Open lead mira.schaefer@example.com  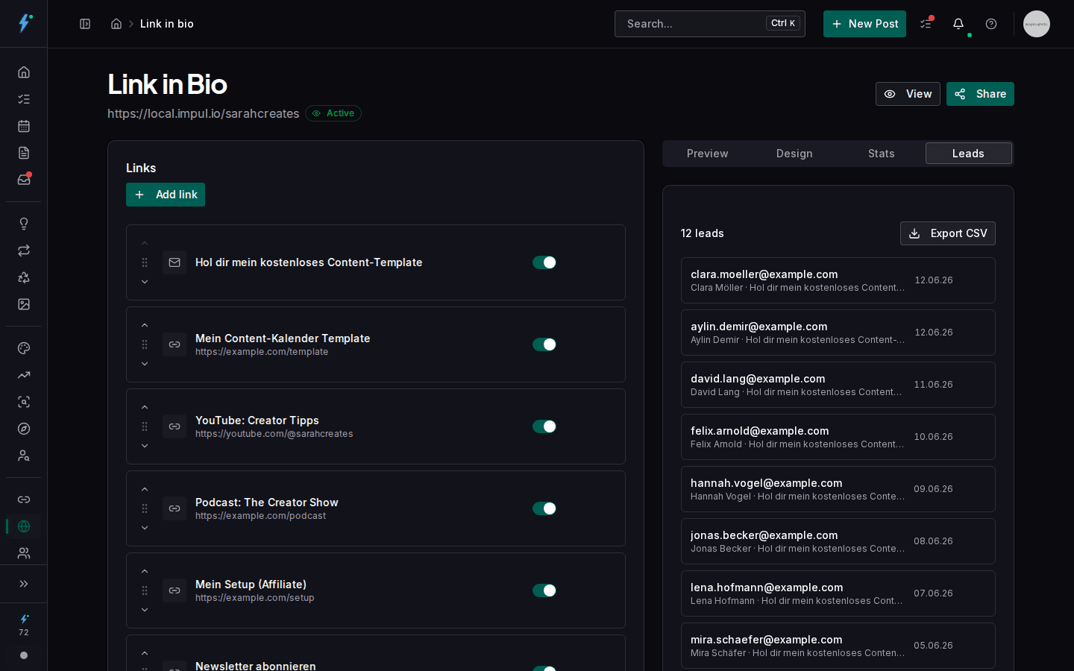(838, 646)
